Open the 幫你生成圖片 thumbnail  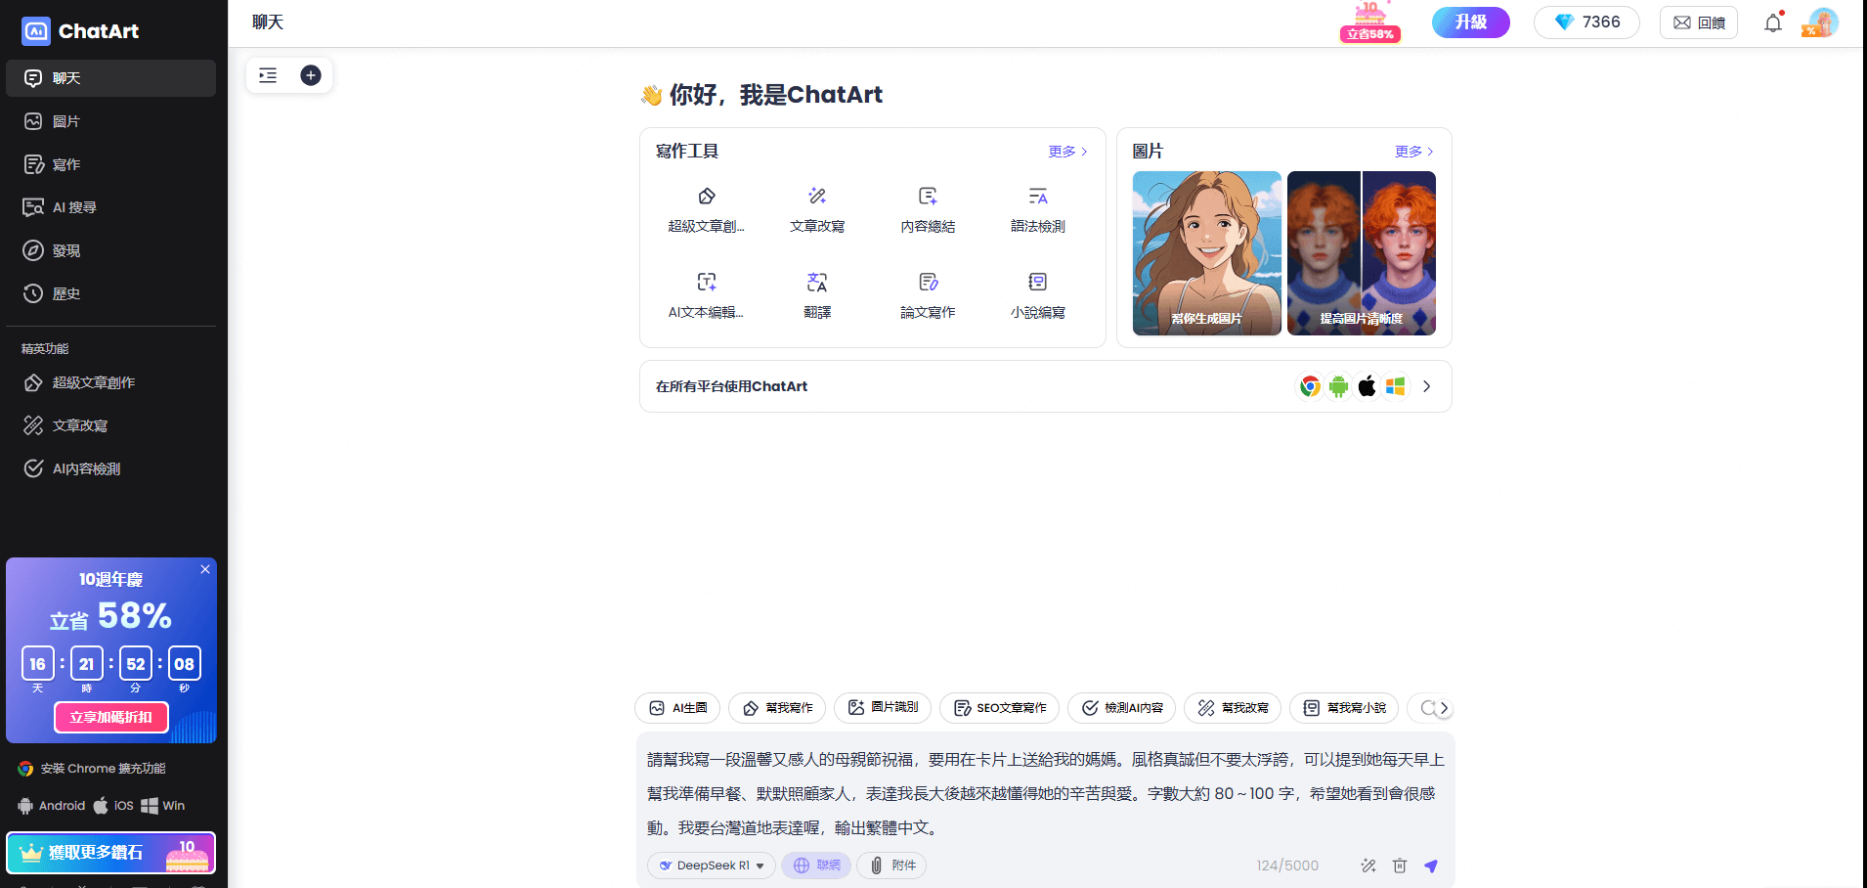(x=1207, y=253)
